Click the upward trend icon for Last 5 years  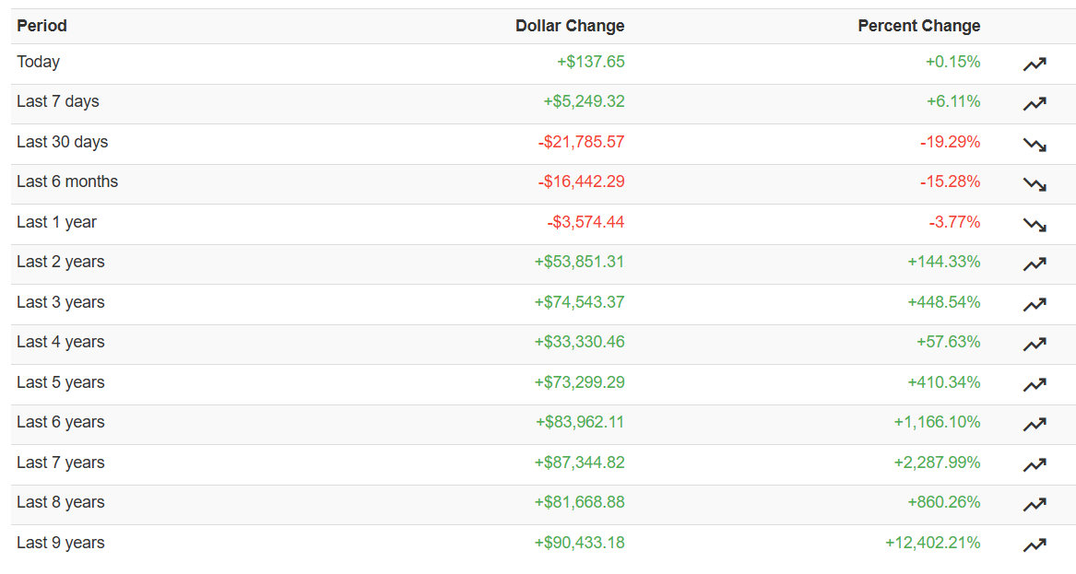pyautogui.click(x=1035, y=384)
